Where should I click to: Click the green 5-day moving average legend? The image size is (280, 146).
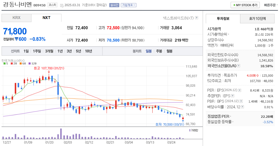tap(6, 64)
